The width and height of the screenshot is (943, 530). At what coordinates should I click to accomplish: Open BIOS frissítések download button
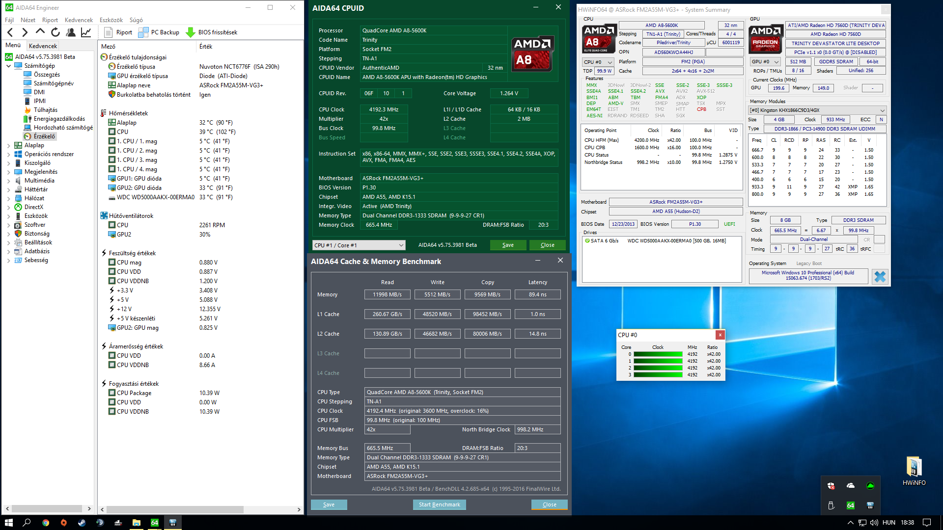tap(212, 32)
